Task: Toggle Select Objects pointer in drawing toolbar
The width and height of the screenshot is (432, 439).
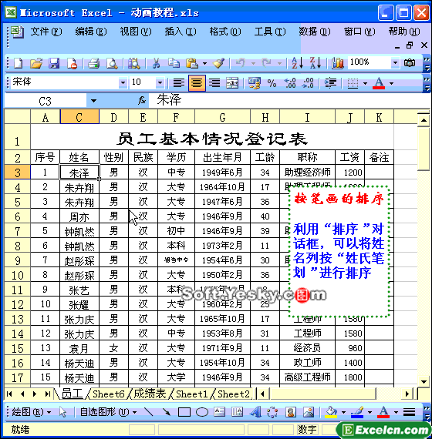Action: tap(62, 412)
